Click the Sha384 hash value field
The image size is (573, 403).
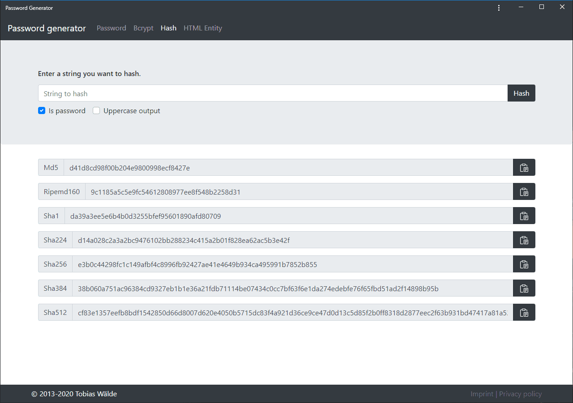(x=293, y=288)
